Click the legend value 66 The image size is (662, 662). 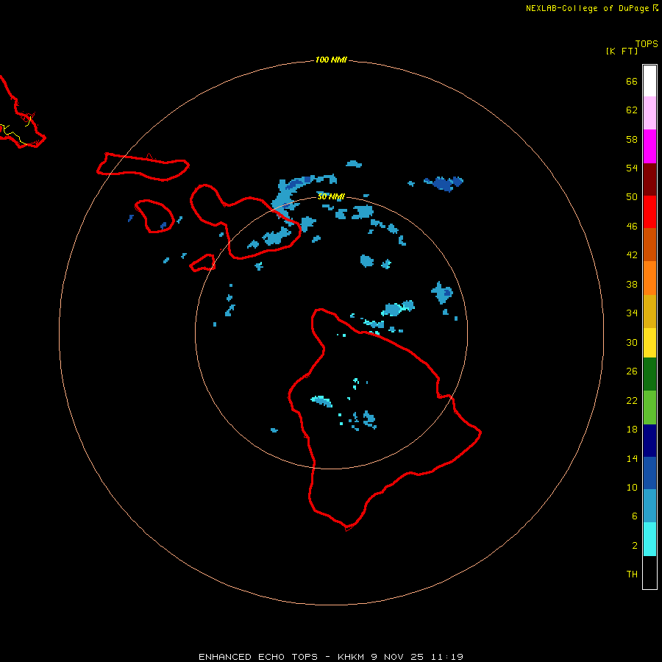click(632, 81)
